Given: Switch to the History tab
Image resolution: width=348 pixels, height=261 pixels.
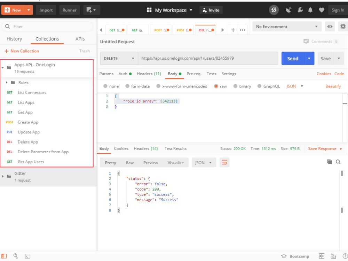Looking at the screenshot, I should 14,39.
